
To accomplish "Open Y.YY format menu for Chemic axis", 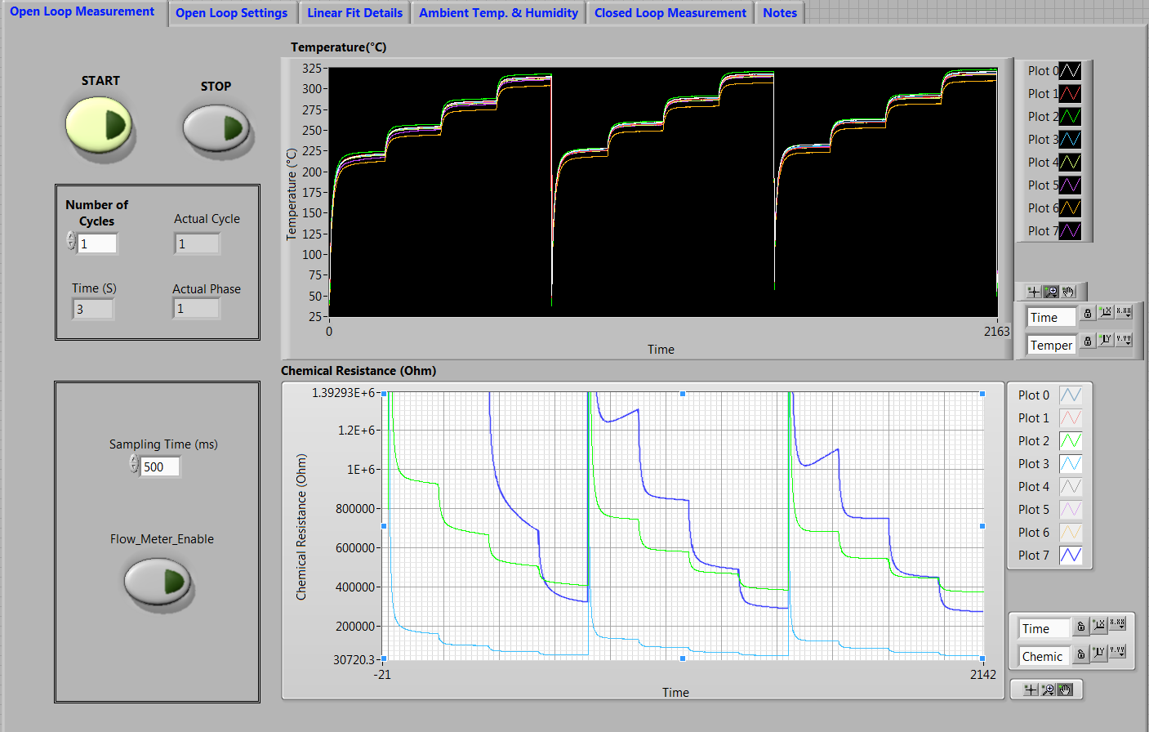I will [1117, 652].
